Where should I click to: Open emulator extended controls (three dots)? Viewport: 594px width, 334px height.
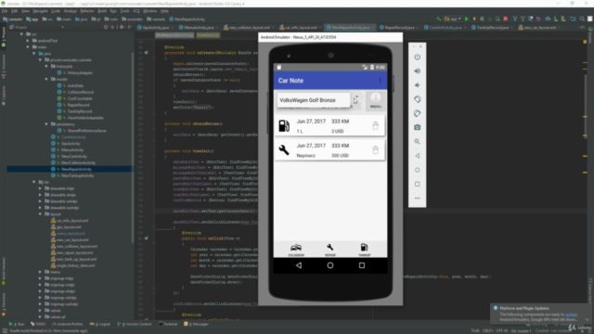point(417,198)
